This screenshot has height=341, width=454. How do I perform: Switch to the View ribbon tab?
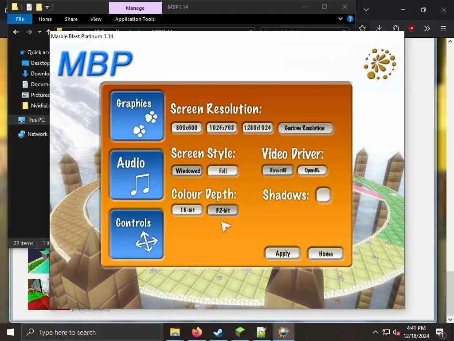coord(96,19)
